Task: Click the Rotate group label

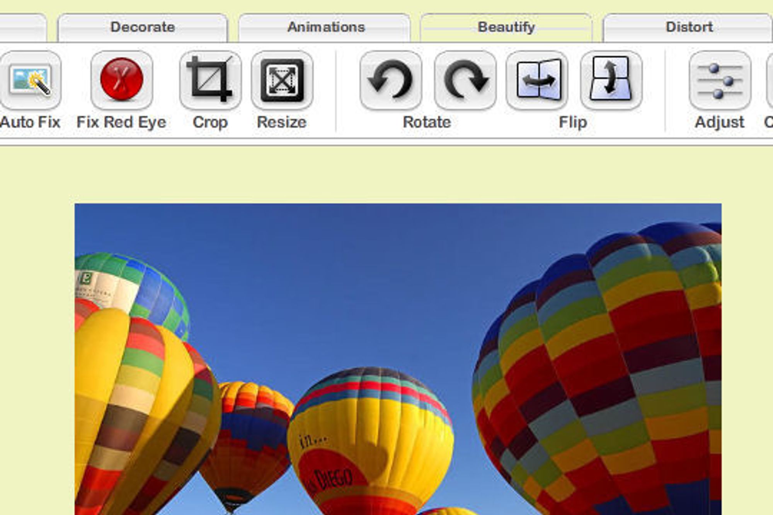Action: click(x=427, y=122)
